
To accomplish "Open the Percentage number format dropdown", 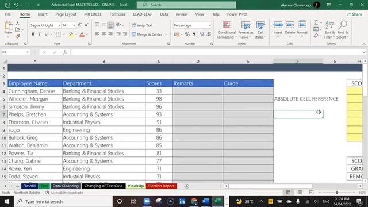I will pos(209,25).
